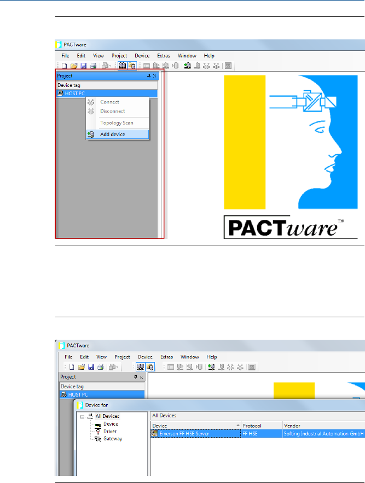Select All Devices in the catalog tree
Image resolution: width=365 pixels, height=483 pixels.
click(107, 416)
